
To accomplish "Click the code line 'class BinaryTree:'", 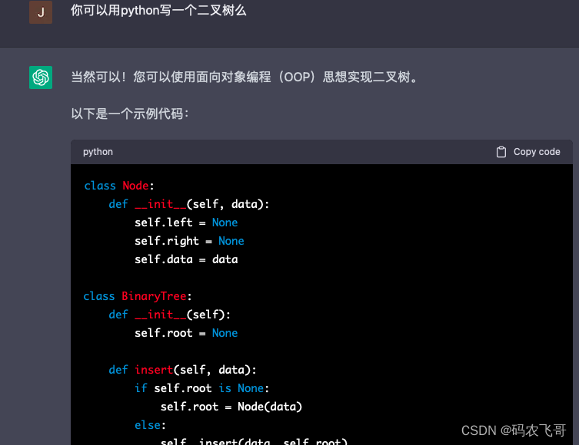I will pos(138,296).
